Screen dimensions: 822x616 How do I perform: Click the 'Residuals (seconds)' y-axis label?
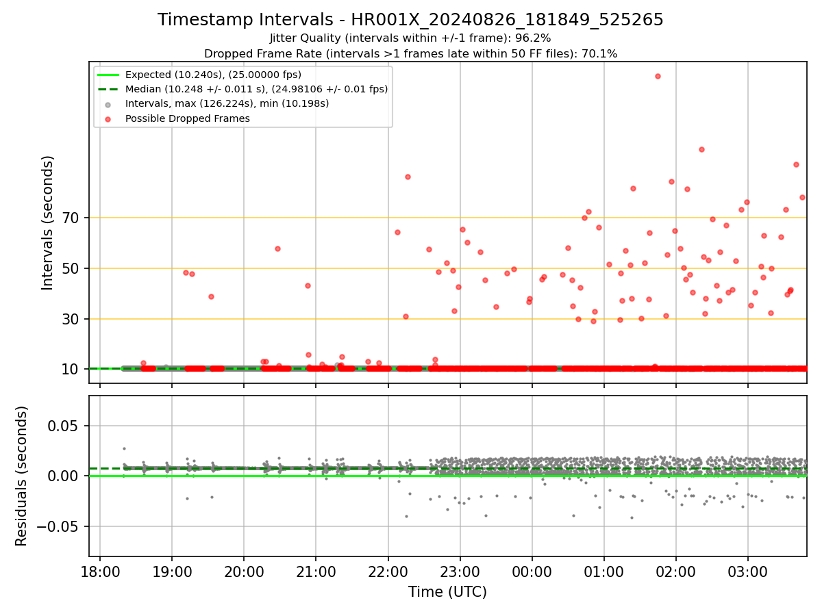pos(22,476)
